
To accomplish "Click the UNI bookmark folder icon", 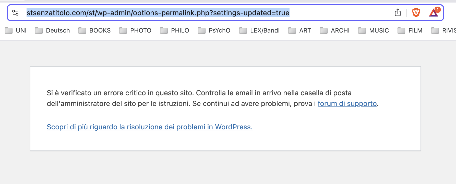I will 9,30.
